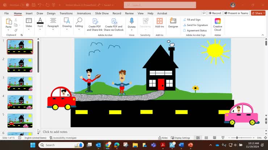This screenshot has width=268, height=150.
Task: Open the Animations tab
Action: coord(84,13)
